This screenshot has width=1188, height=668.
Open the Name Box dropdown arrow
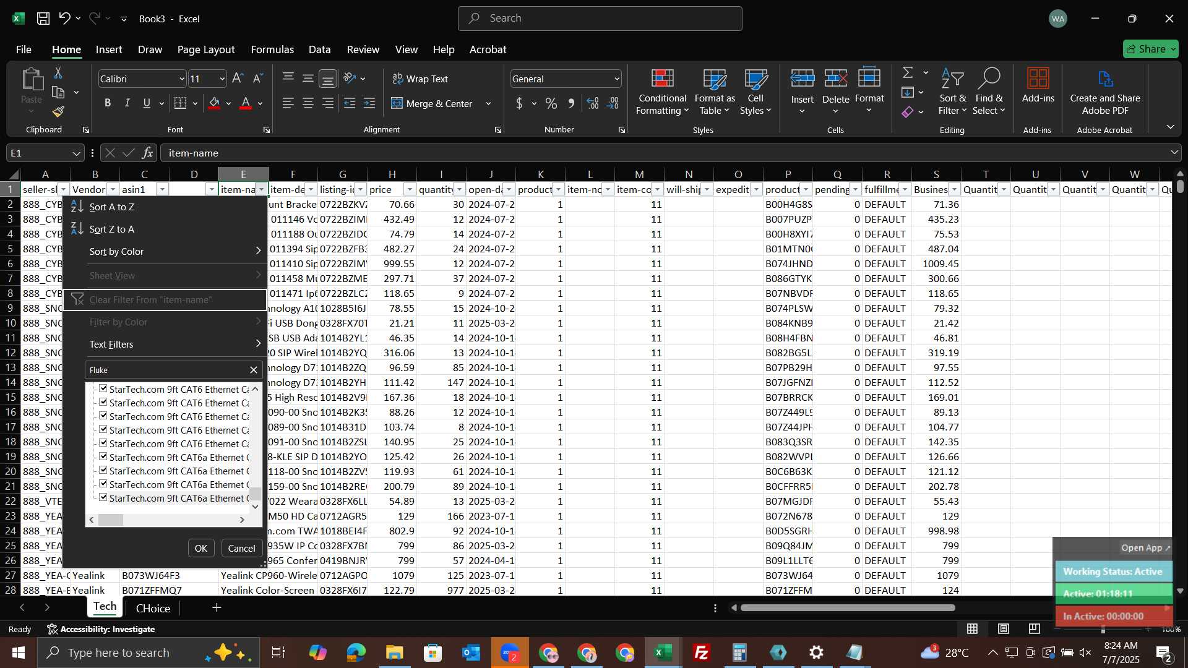point(76,153)
